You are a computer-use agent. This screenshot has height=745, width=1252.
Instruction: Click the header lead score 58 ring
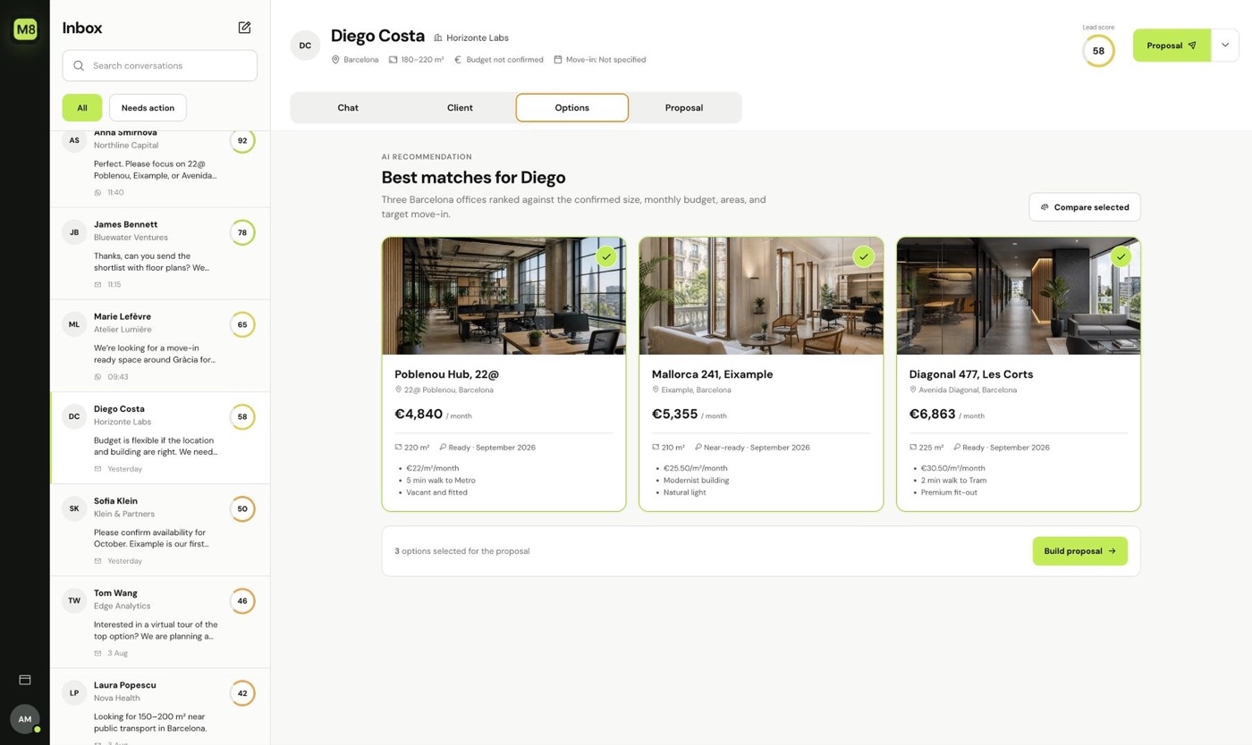1098,51
